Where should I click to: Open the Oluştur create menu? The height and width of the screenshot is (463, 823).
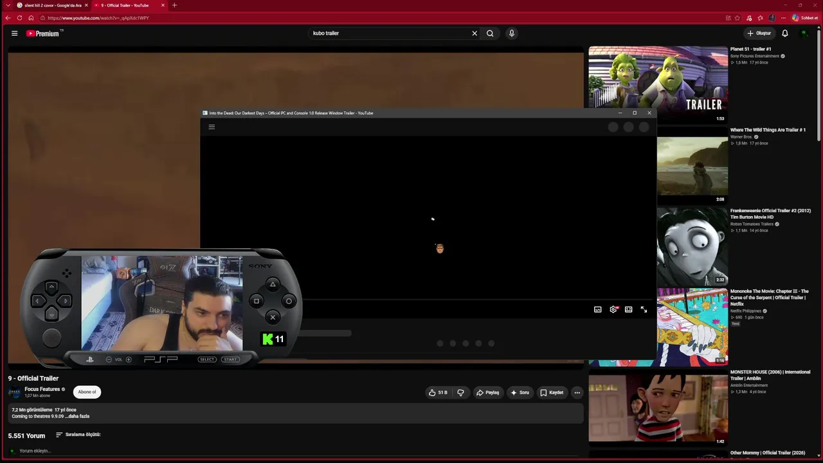click(759, 33)
